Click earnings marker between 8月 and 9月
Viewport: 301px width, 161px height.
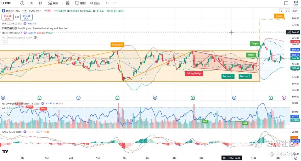point(193,98)
